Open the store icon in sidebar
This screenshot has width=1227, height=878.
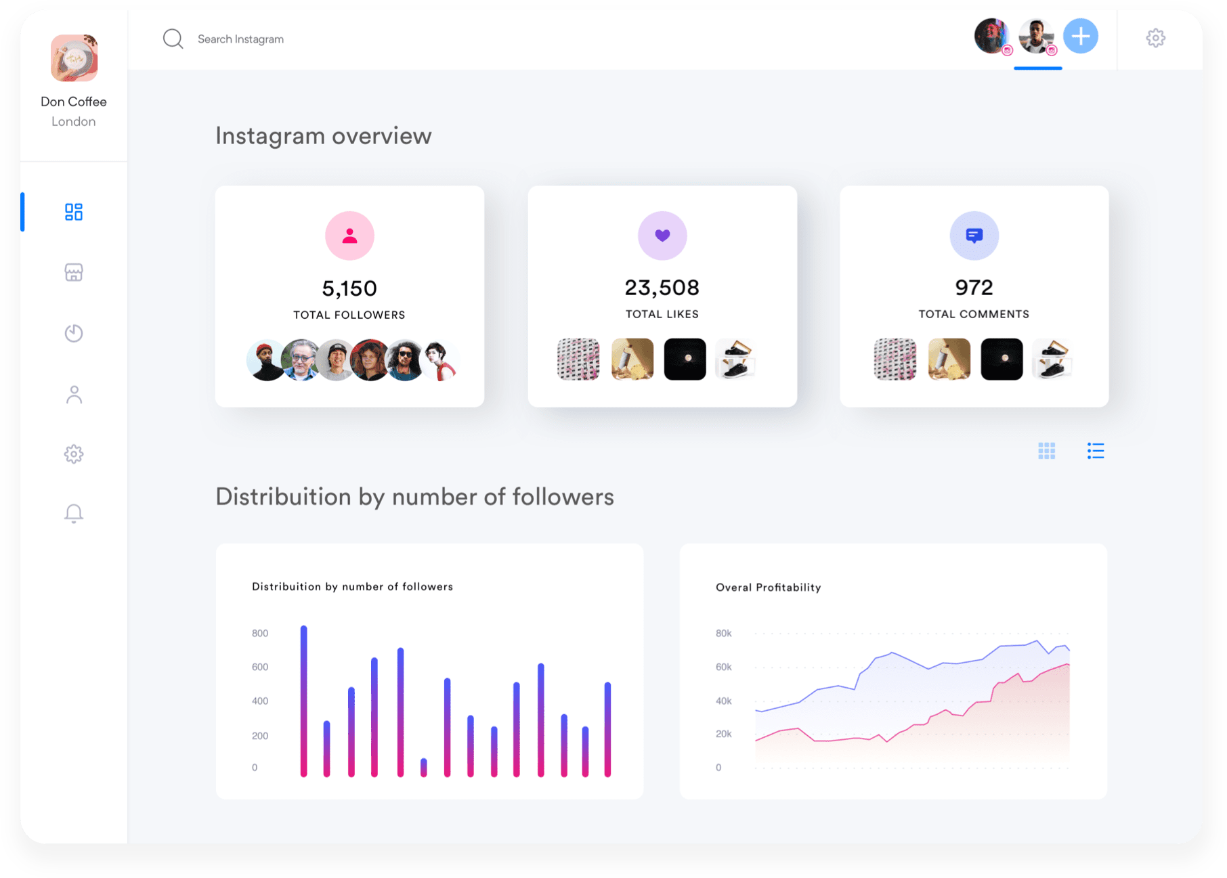[74, 272]
